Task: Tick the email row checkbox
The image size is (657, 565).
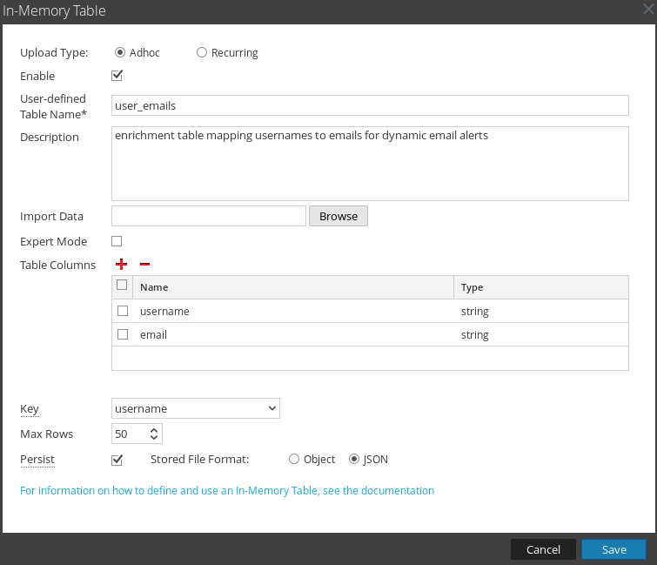Action: click(123, 334)
